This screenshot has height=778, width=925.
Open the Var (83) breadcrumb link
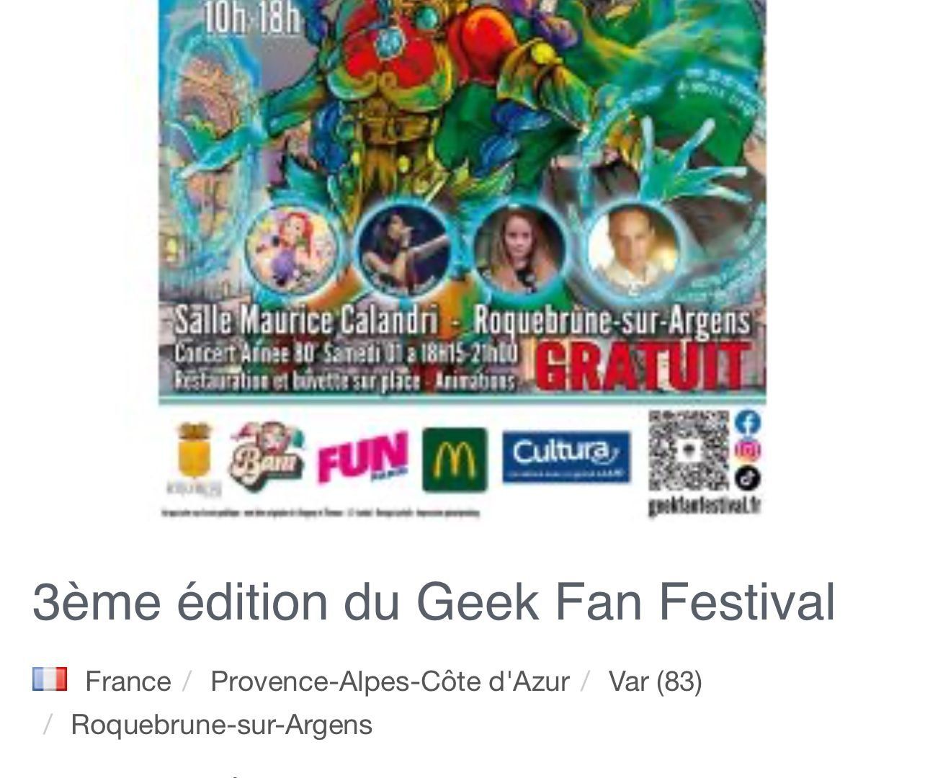[x=655, y=681]
